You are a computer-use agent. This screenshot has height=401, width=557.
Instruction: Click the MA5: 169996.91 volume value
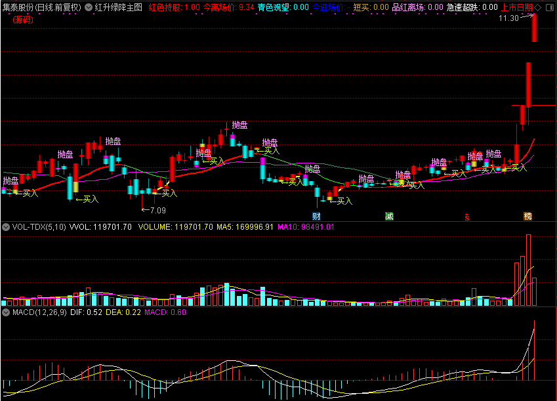point(245,227)
